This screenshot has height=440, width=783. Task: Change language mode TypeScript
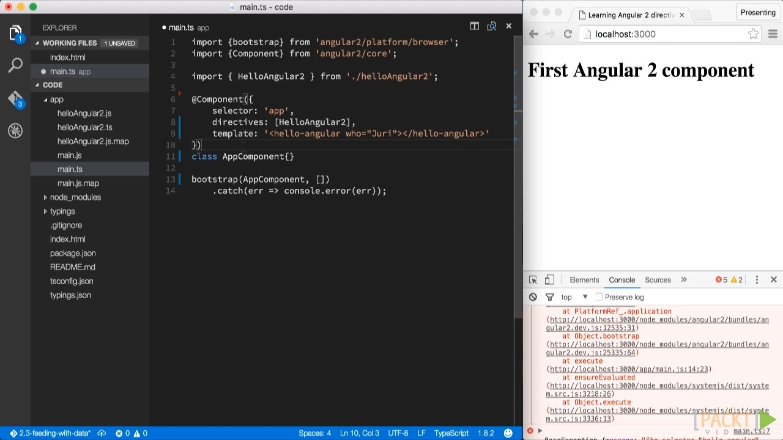pos(451,433)
